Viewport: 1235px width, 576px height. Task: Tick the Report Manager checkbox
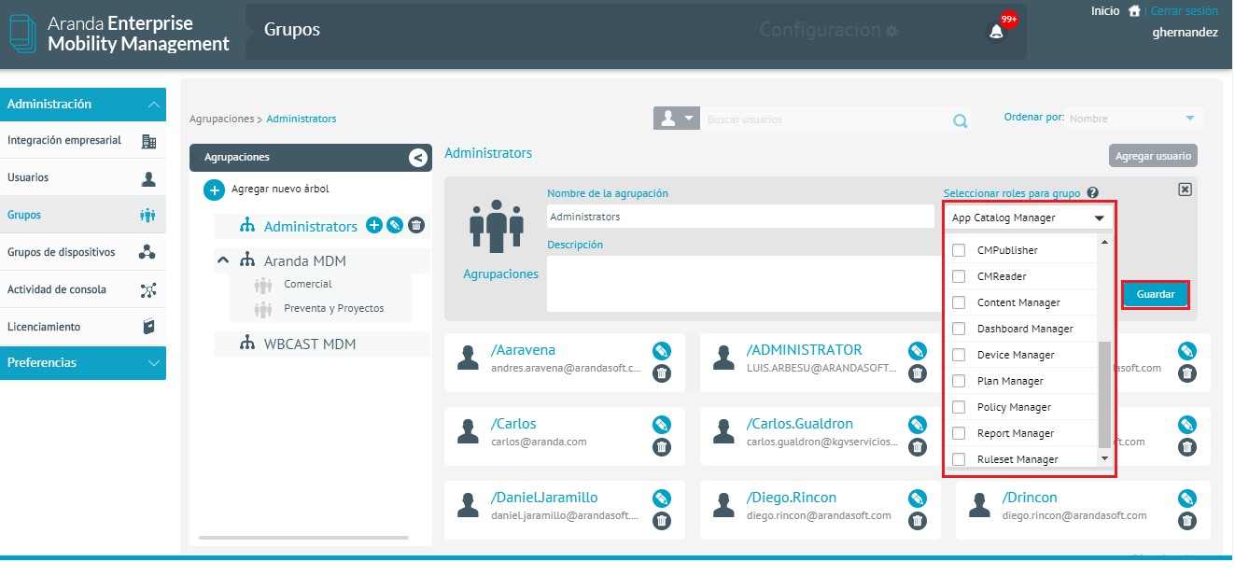coord(958,433)
